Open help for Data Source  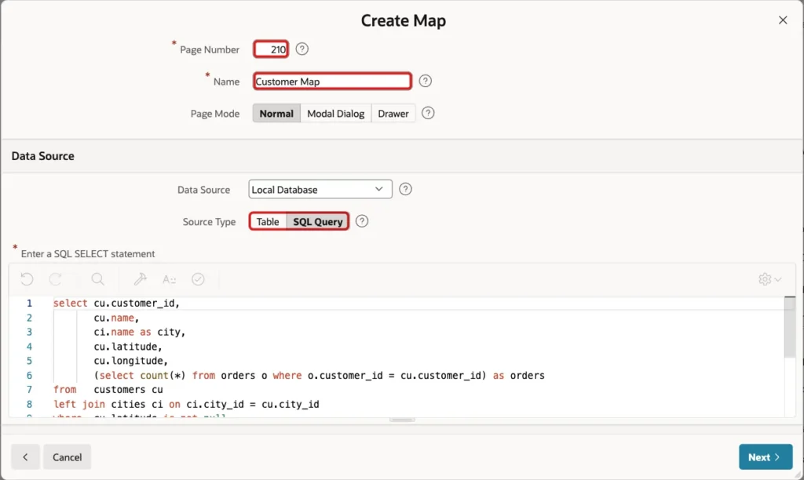(406, 189)
